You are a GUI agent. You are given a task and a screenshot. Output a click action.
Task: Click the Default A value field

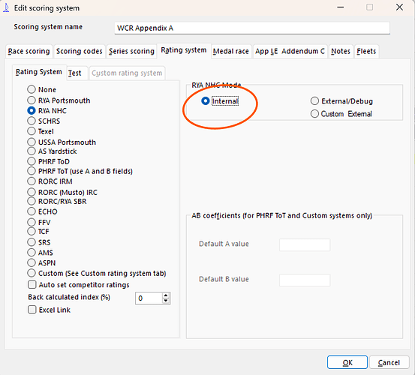305,244
